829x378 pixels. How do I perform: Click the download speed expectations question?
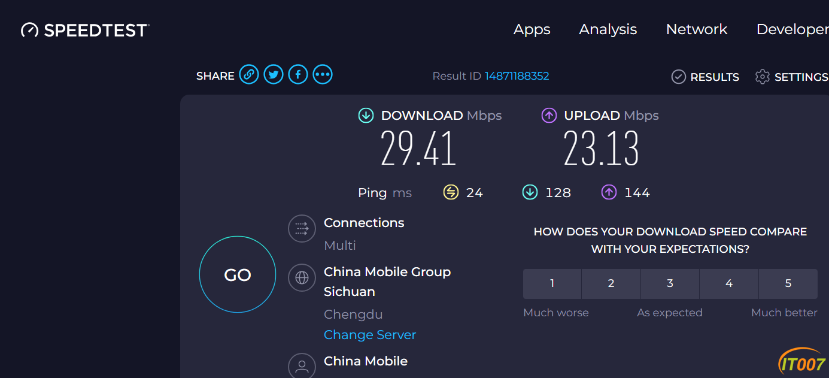[670, 240]
